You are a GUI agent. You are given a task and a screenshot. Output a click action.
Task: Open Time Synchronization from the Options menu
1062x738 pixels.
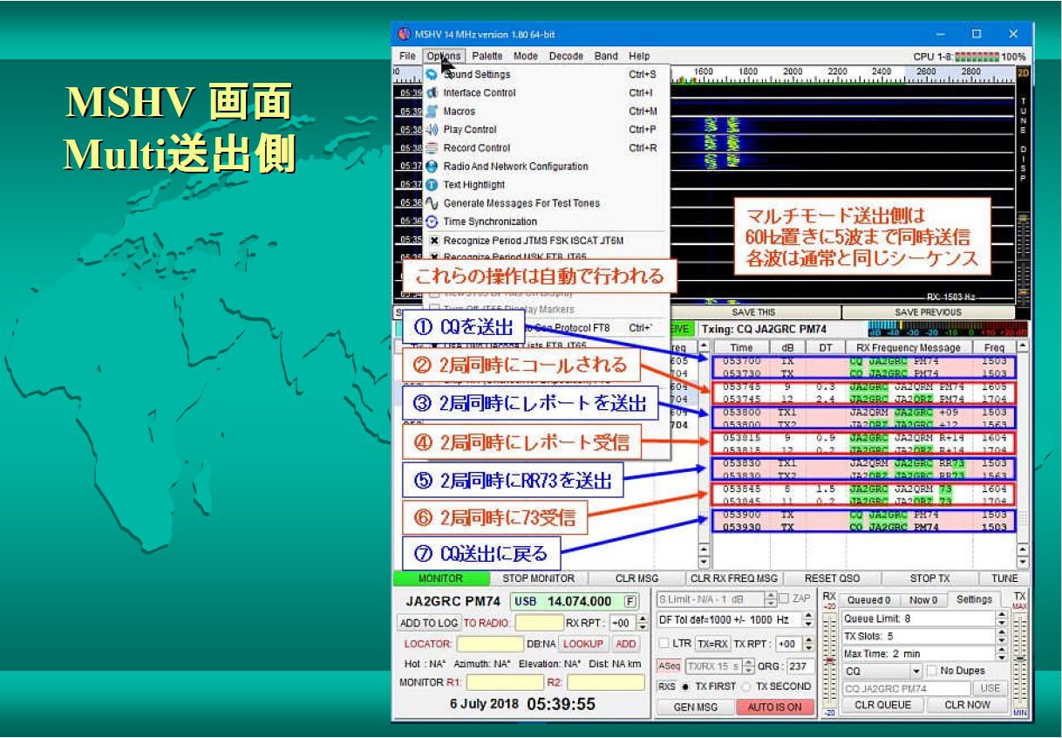(547, 222)
